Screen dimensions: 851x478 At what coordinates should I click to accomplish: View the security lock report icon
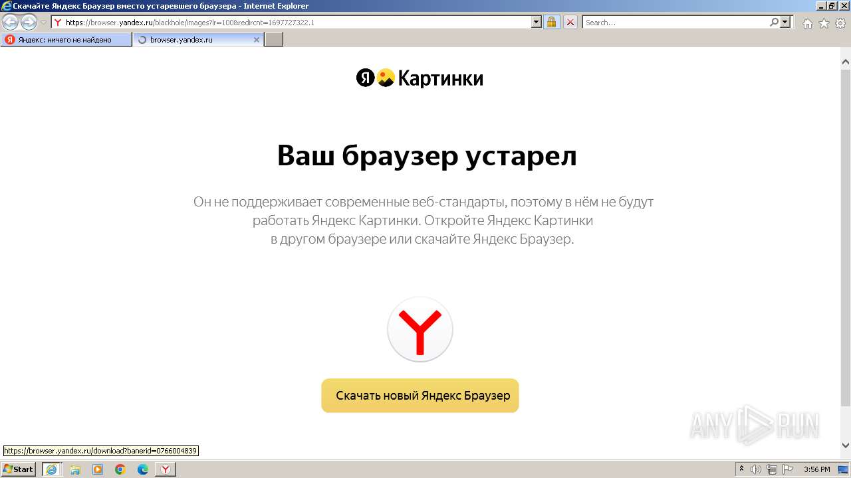coord(551,22)
